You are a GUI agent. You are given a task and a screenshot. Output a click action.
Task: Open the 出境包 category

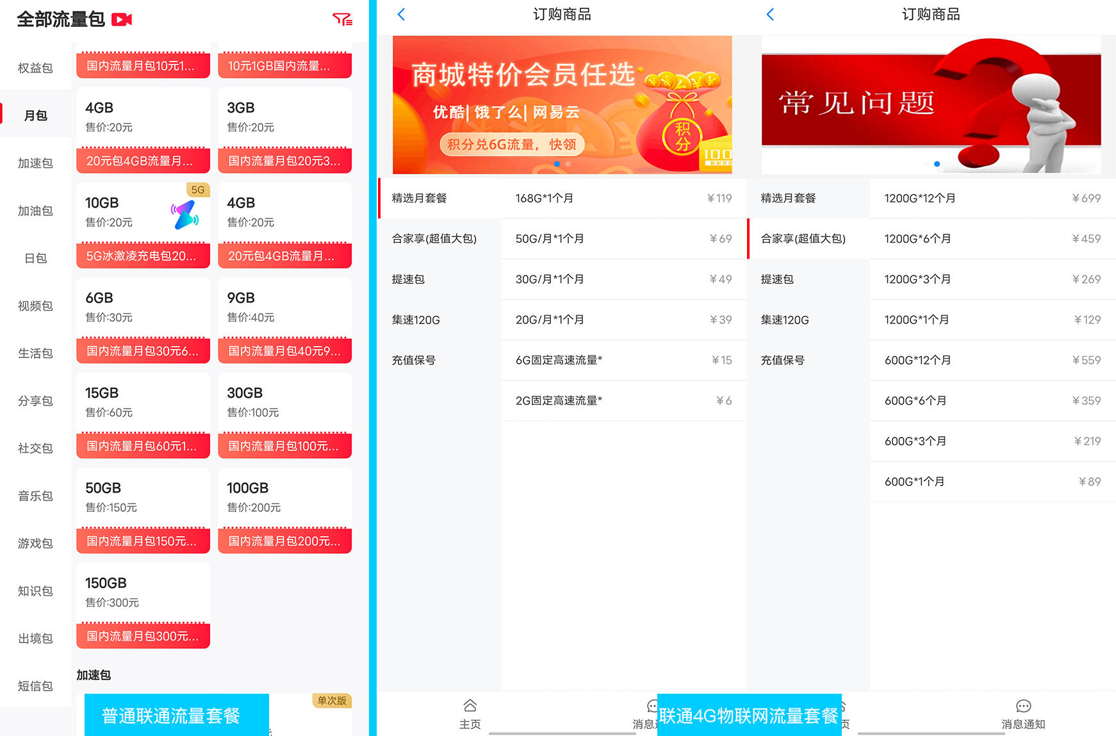pyautogui.click(x=35, y=637)
